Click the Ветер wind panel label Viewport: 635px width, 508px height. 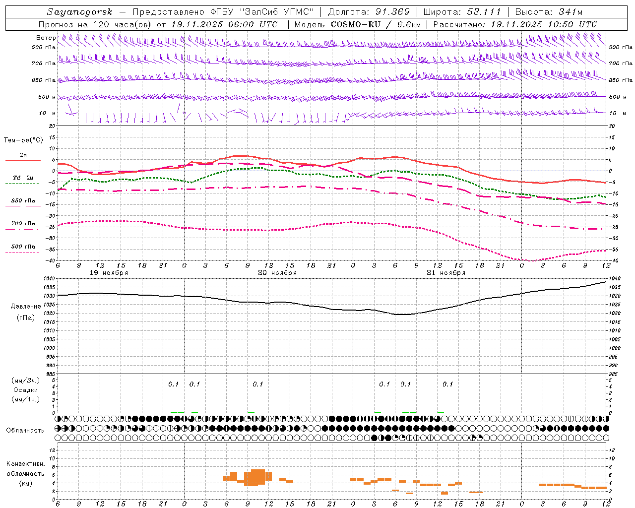tap(46, 38)
